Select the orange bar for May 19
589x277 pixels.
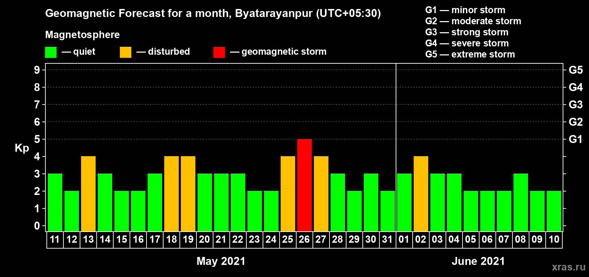pos(188,194)
